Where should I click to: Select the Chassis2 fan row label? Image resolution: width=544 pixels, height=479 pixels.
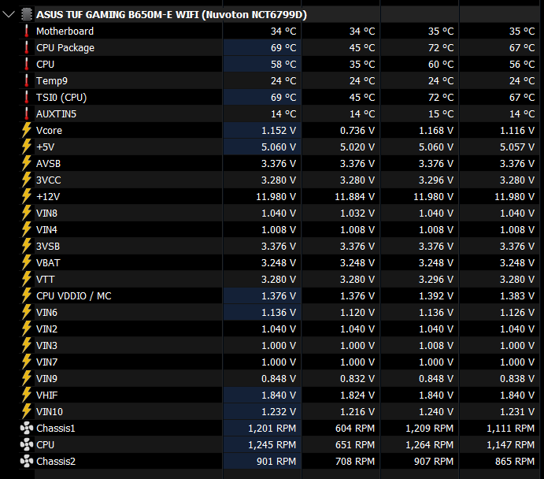[x=56, y=462]
